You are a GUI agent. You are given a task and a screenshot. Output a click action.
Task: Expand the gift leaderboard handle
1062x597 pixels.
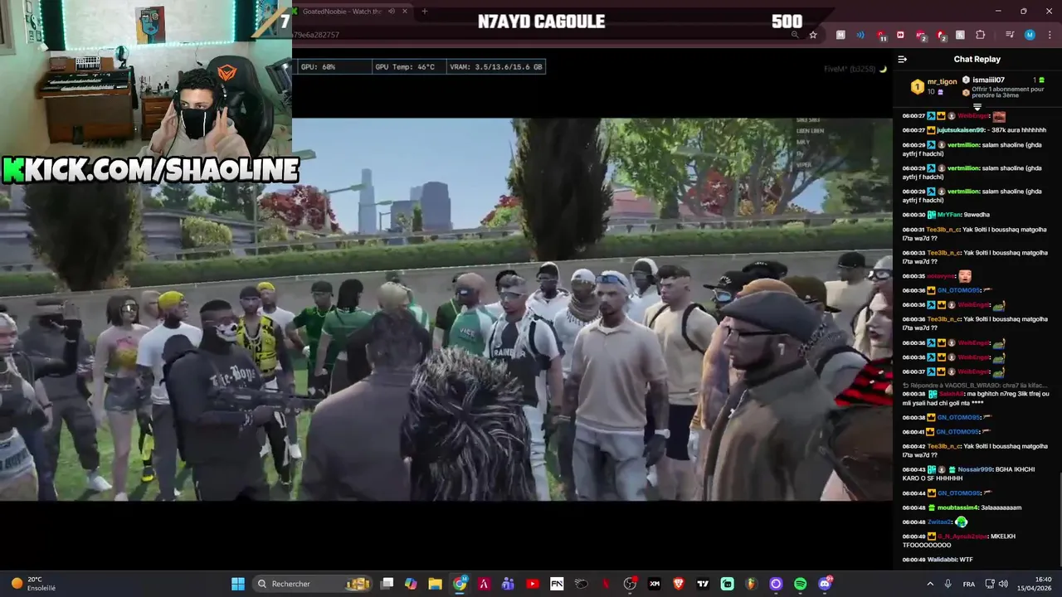coord(977,107)
